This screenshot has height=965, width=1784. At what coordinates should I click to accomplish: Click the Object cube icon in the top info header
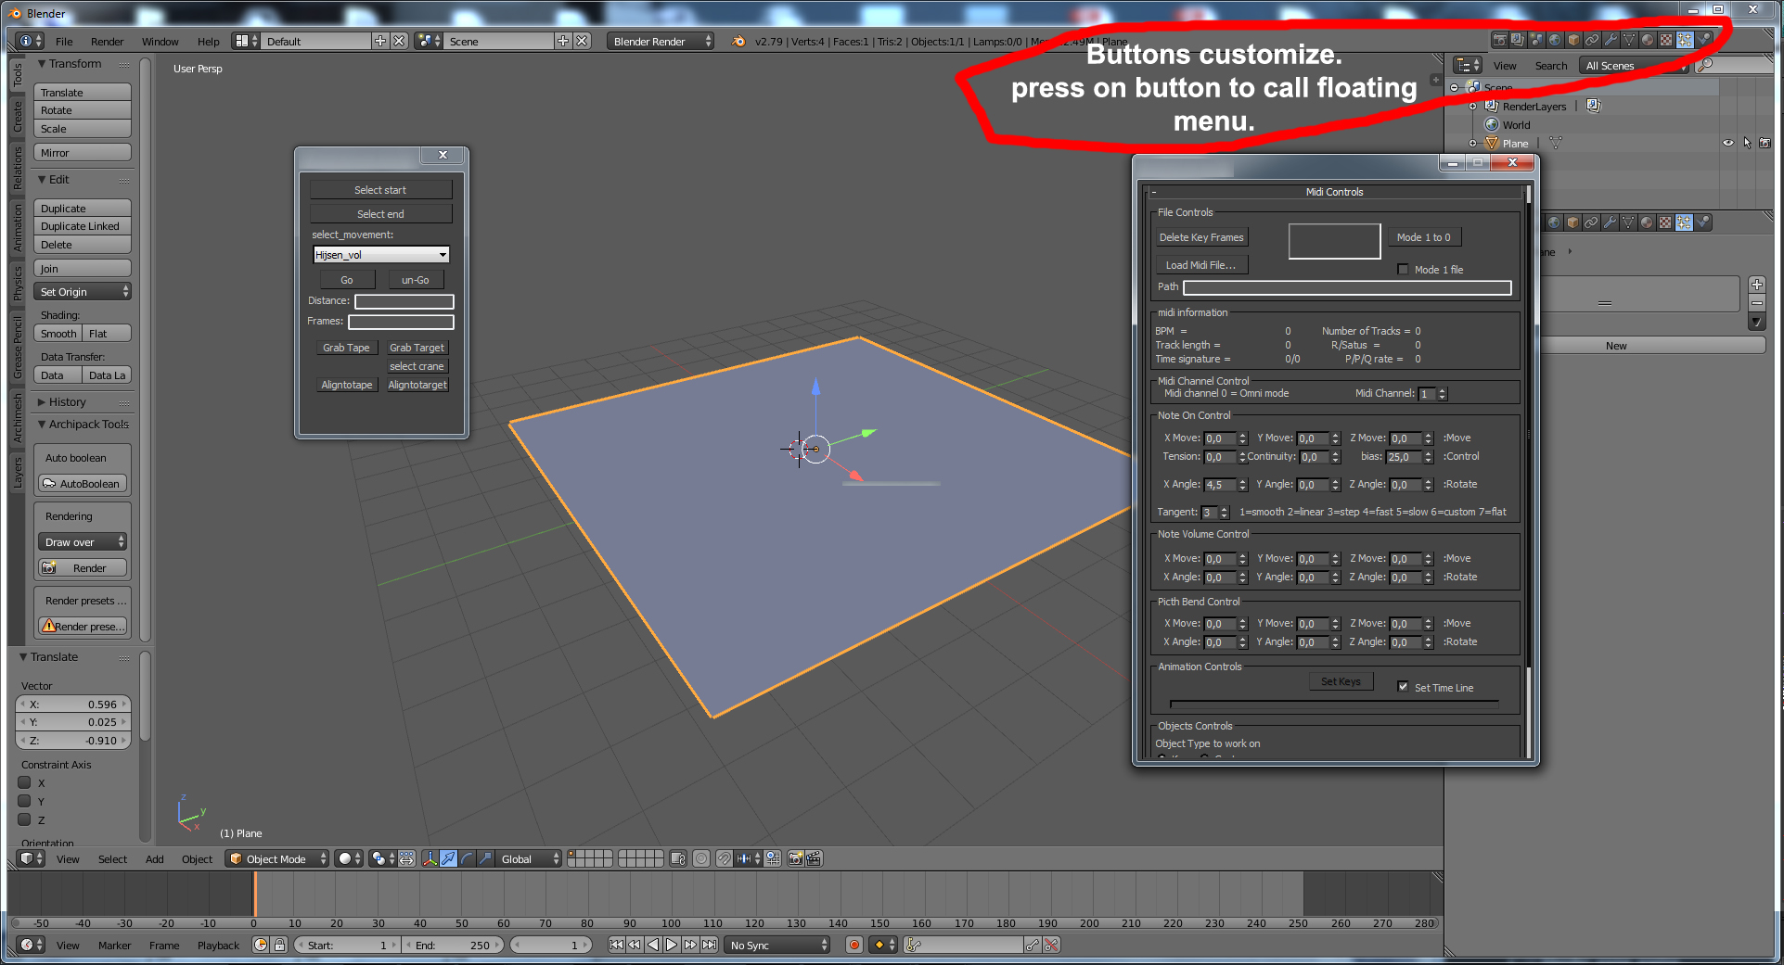click(x=1573, y=40)
